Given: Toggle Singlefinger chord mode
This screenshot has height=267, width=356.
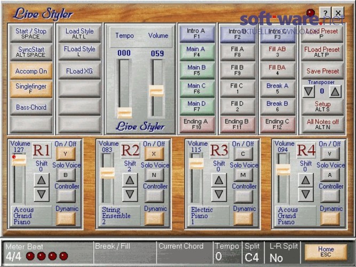Looking at the screenshot, I should click(31, 89).
